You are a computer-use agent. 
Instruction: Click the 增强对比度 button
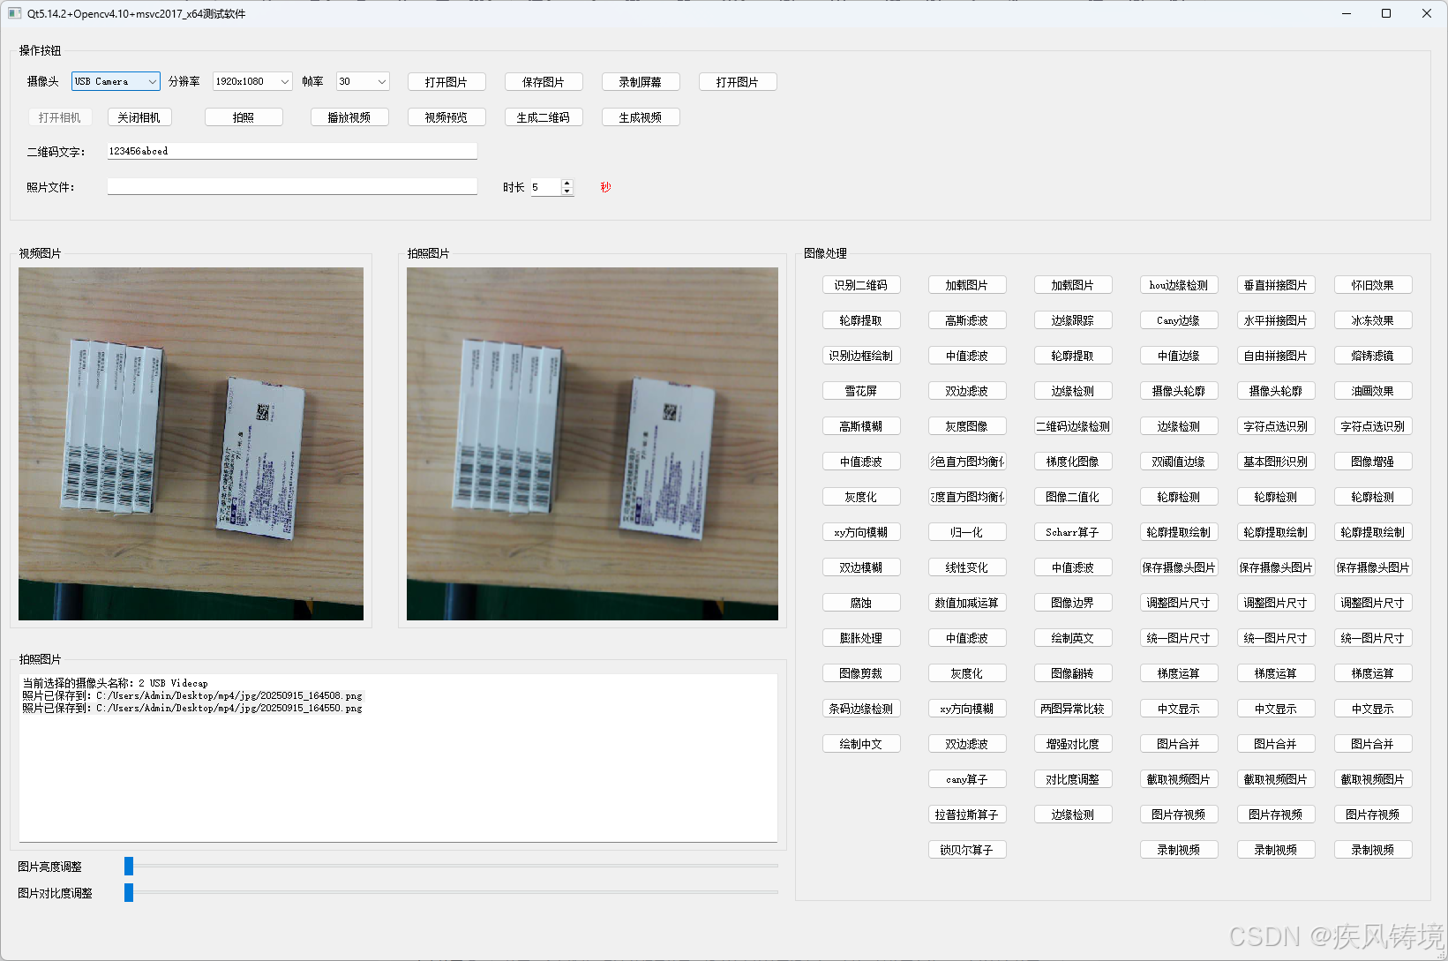point(1073,744)
